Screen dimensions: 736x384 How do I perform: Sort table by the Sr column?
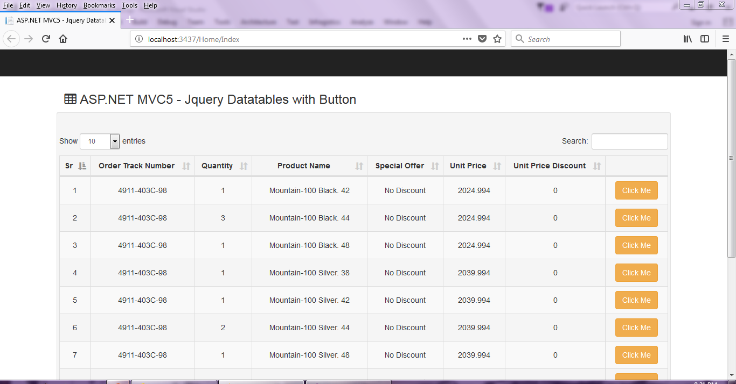coord(75,166)
